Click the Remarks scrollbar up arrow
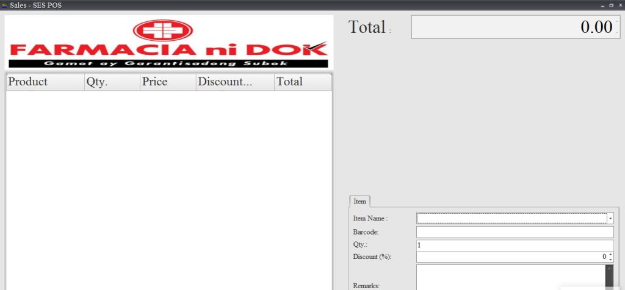 pyautogui.click(x=609, y=269)
